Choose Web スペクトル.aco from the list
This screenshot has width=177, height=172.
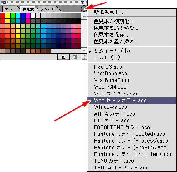click(131, 94)
